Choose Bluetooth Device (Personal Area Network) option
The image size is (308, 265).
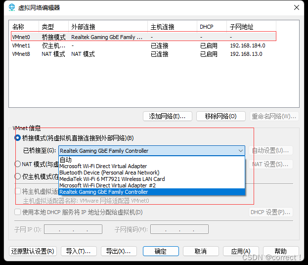click(152, 173)
